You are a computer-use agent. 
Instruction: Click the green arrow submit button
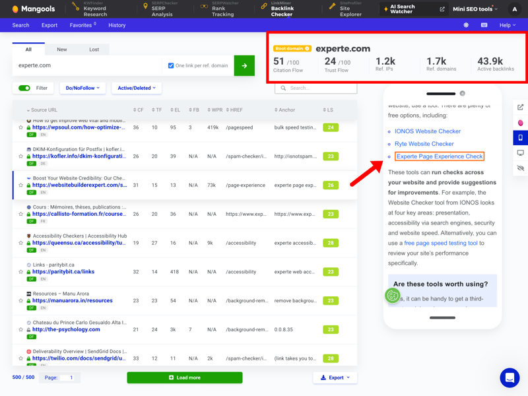point(244,65)
